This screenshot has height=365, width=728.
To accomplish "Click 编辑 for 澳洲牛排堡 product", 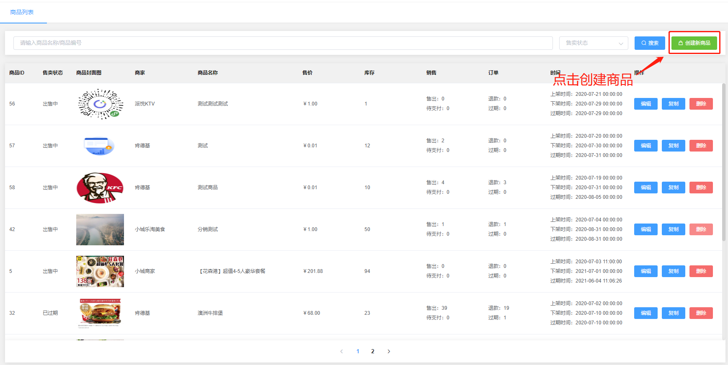I will point(646,313).
